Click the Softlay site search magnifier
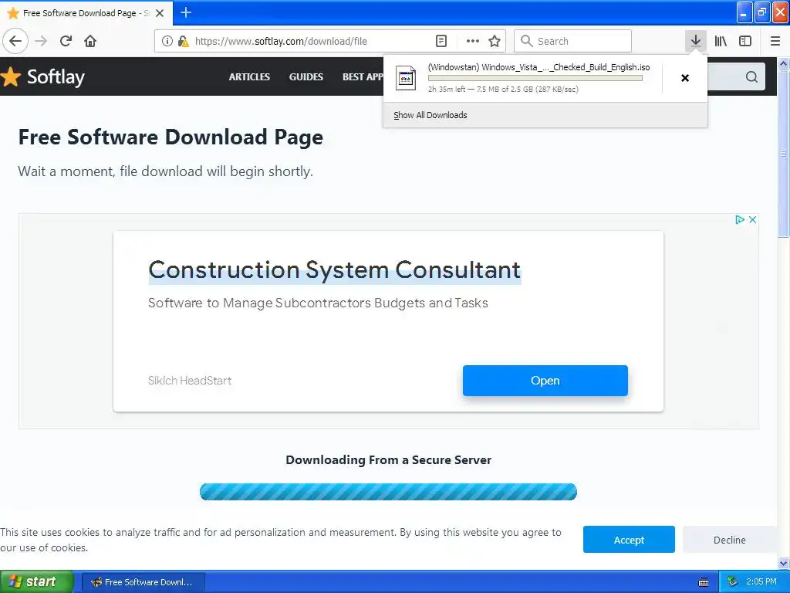790x593 pixels. [x=751, y=76]
